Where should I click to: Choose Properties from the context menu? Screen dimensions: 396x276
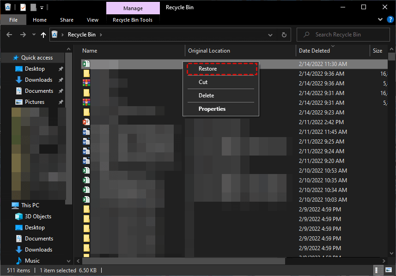coord(221,109)
